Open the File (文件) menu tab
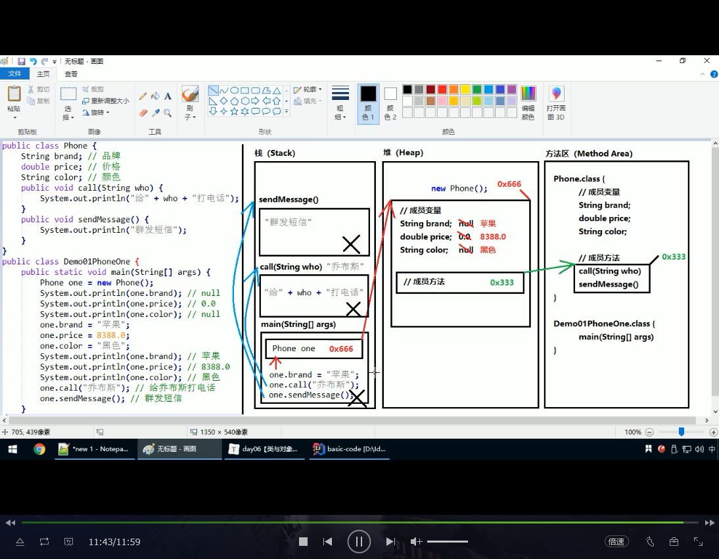Viewport: 719px width, 559px height. [x=14, y=74]
